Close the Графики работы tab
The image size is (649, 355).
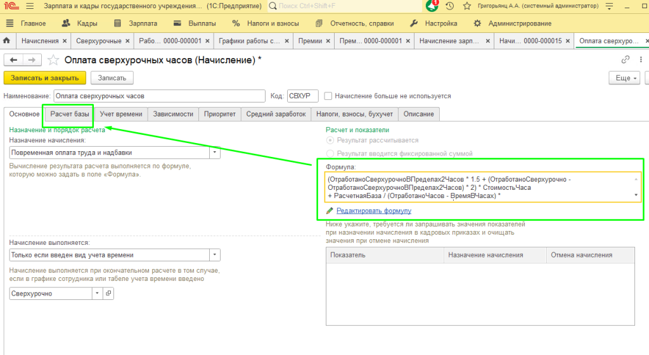point(287,41)
